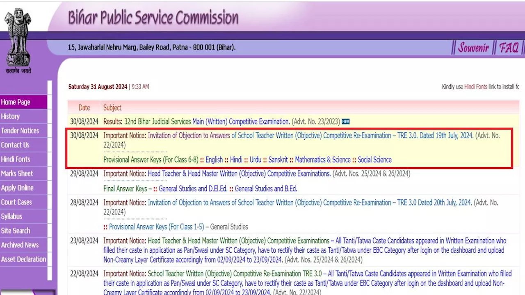The image size is (525, 295).
Task: Click the Hindi Fonts install link
Action: pyautogui.click(x=476, y=87)
